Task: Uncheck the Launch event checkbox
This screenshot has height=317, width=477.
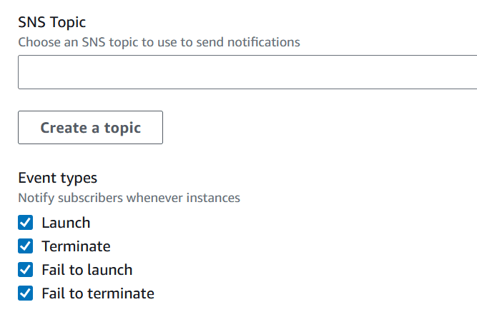Action: point(26,223)
